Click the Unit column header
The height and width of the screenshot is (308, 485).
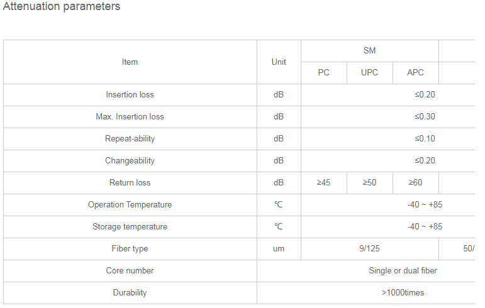coord(279,62)
